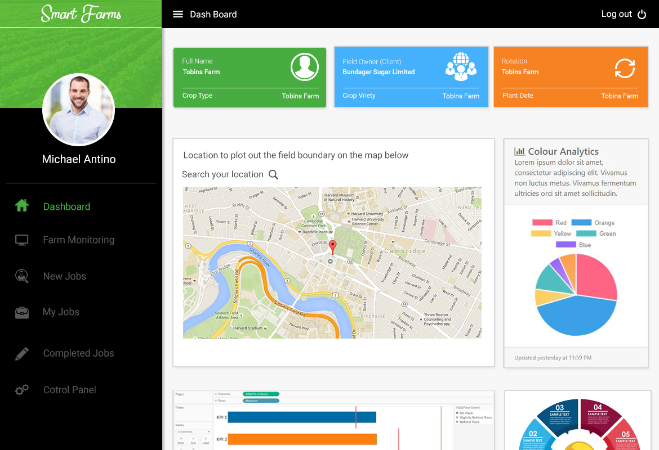Click the search icon next to location field
This screenshot has width=659, height=450.
(273, 174)
